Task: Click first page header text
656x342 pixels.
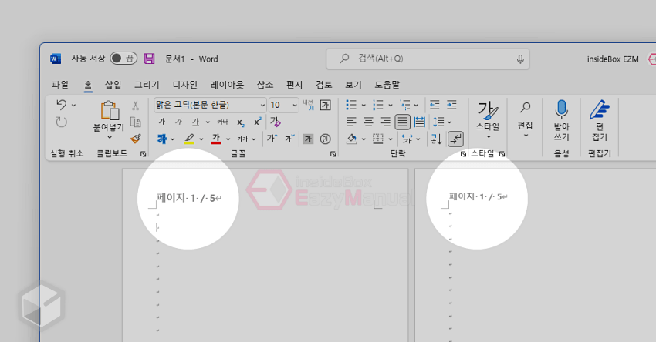Action: [189, 198]
